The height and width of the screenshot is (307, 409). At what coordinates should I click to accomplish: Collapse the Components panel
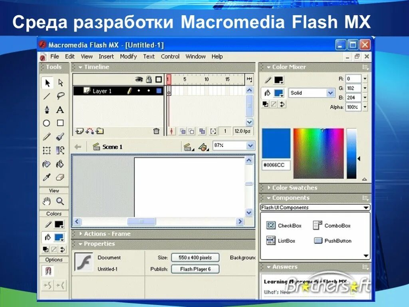(269, 198)
